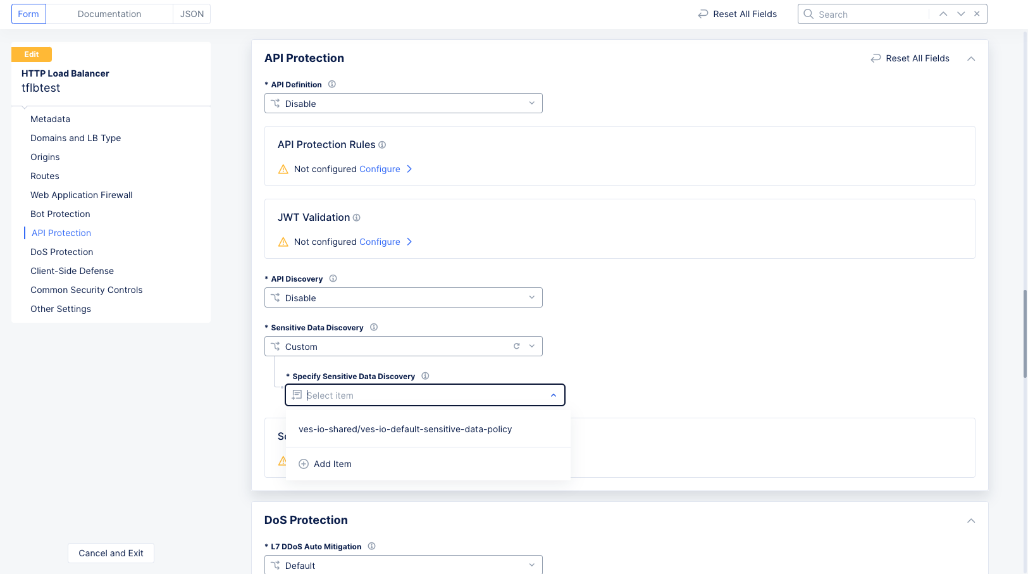Select Web Application Firewall in the sidebar
This screenshot has height=574, width=1028.
point(81,195)
